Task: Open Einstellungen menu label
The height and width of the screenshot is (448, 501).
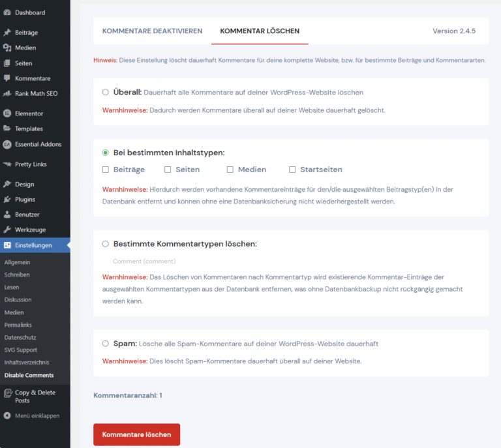Action: (33, 245)
